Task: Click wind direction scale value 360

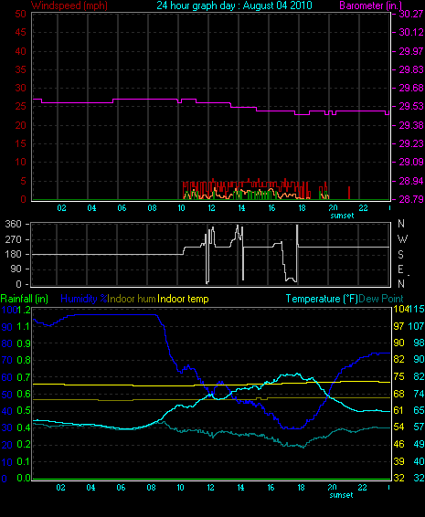Action: 14,224
